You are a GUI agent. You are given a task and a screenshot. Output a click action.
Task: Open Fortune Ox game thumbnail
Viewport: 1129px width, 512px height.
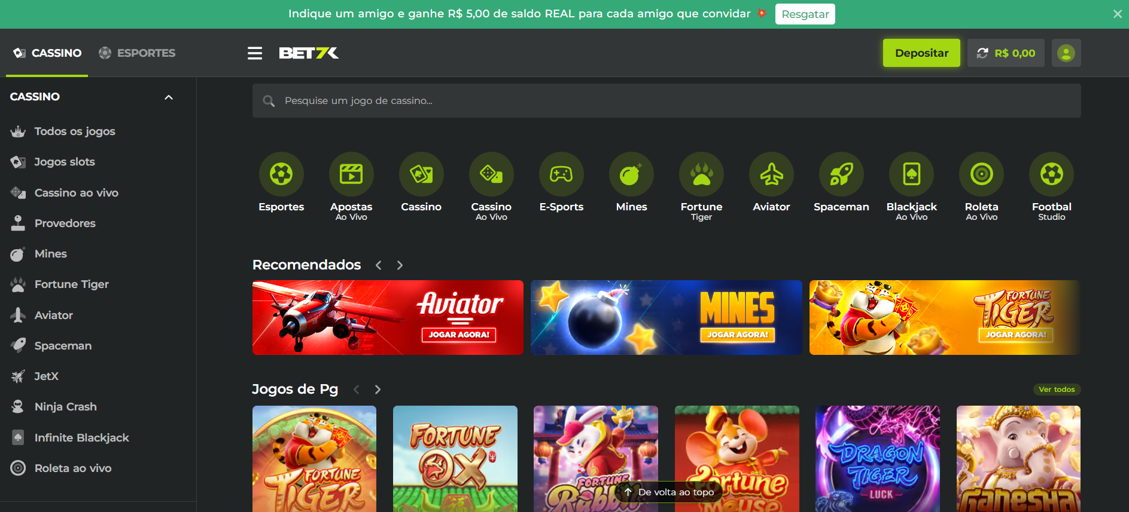pyautogui.click(x=455, y=459)
